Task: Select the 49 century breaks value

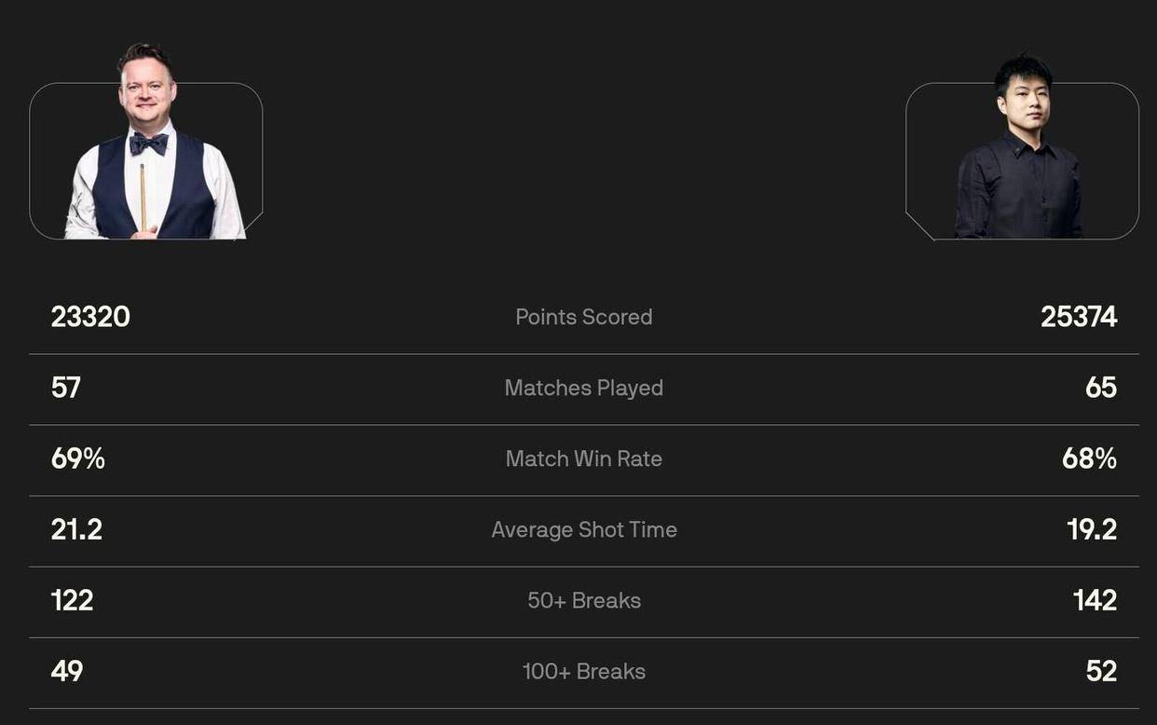Action: click(x=67, y=671)
